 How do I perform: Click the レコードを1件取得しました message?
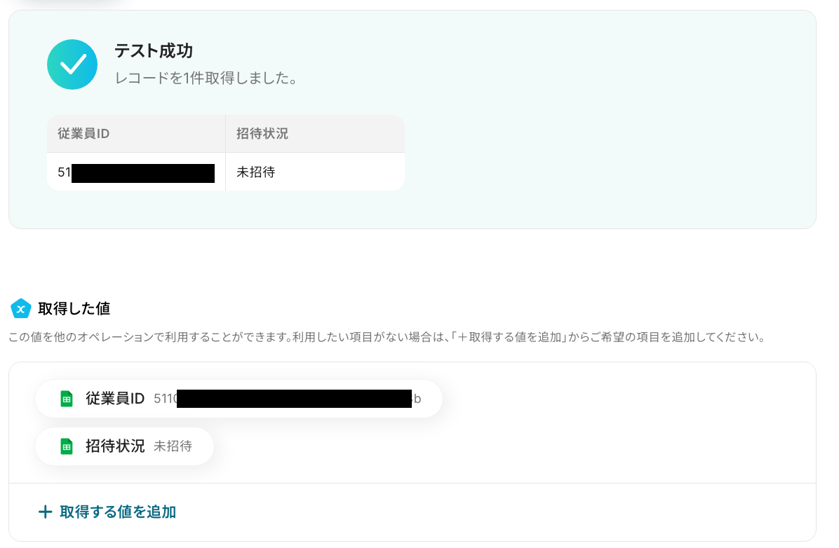(x=206, y=78)
